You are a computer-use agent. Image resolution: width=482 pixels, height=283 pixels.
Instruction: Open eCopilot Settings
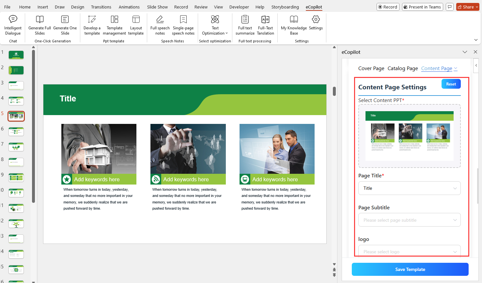(x=316, y=23)
